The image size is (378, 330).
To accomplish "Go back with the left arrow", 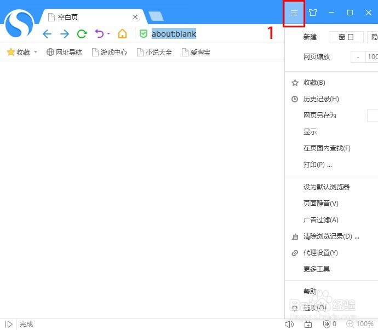I will 47,34.
